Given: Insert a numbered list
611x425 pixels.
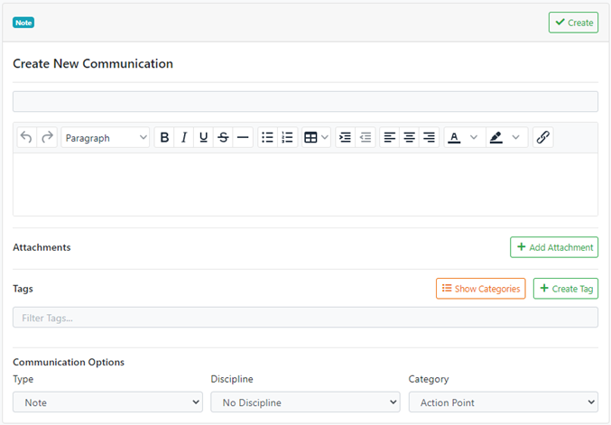Looking at the screenshot, I should 287,138.
